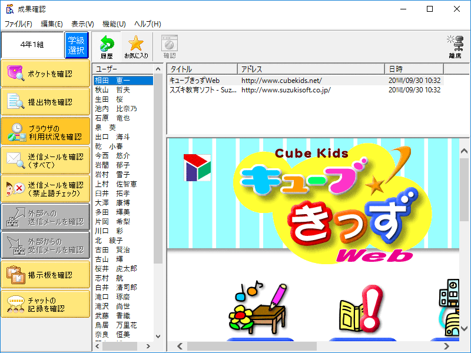Open 提出物を確認 submissions check
471x353 pixels.
45,102
